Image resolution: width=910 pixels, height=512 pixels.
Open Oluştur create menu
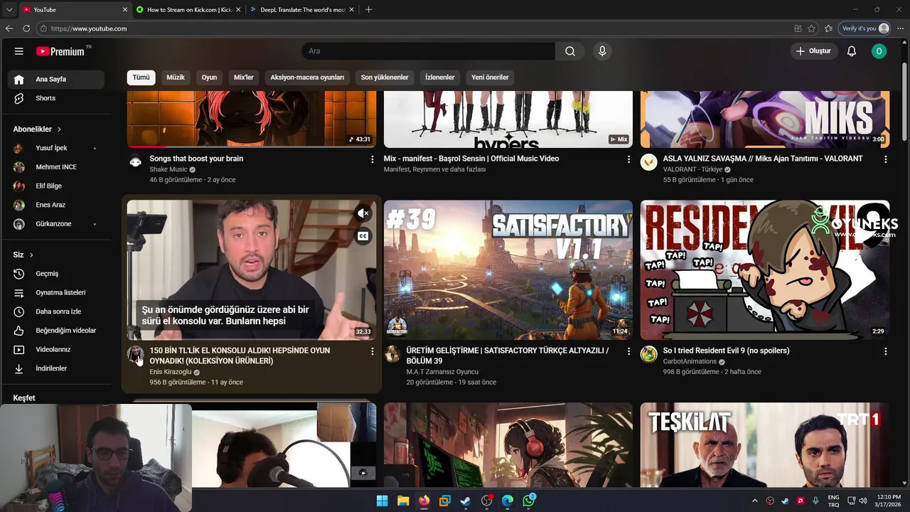[x=813, y=51]
